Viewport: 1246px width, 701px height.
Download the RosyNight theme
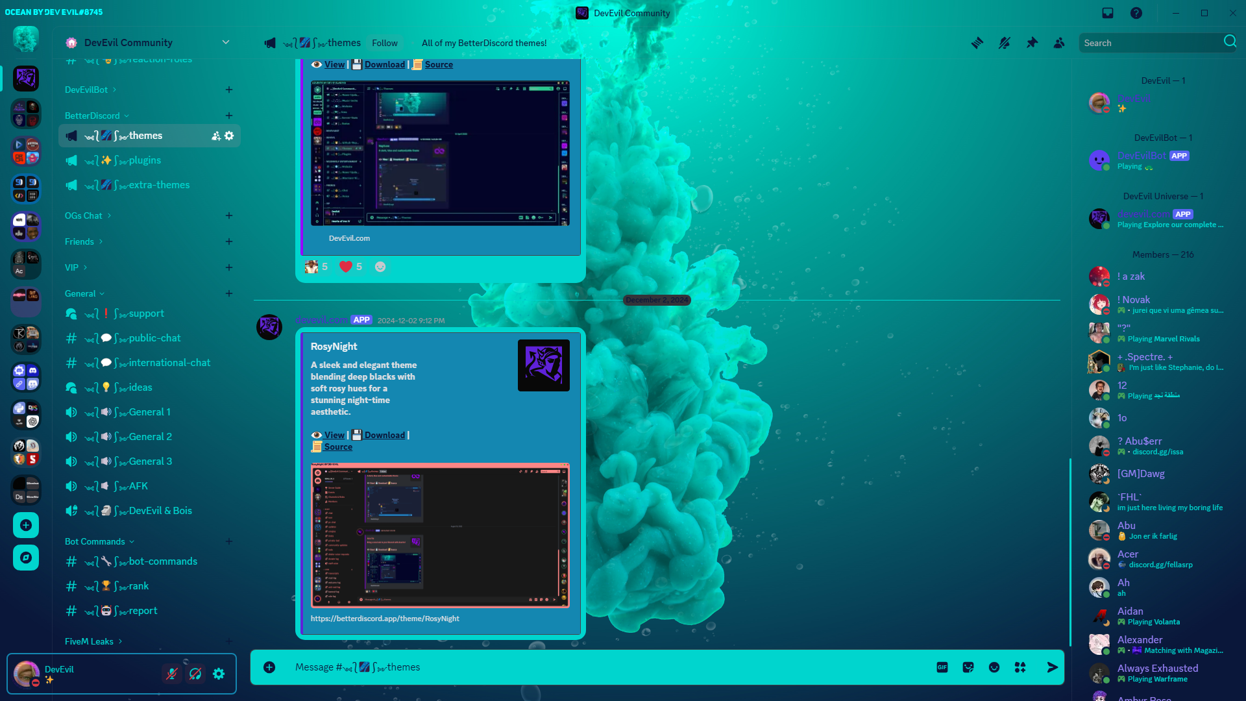[384, 434]
